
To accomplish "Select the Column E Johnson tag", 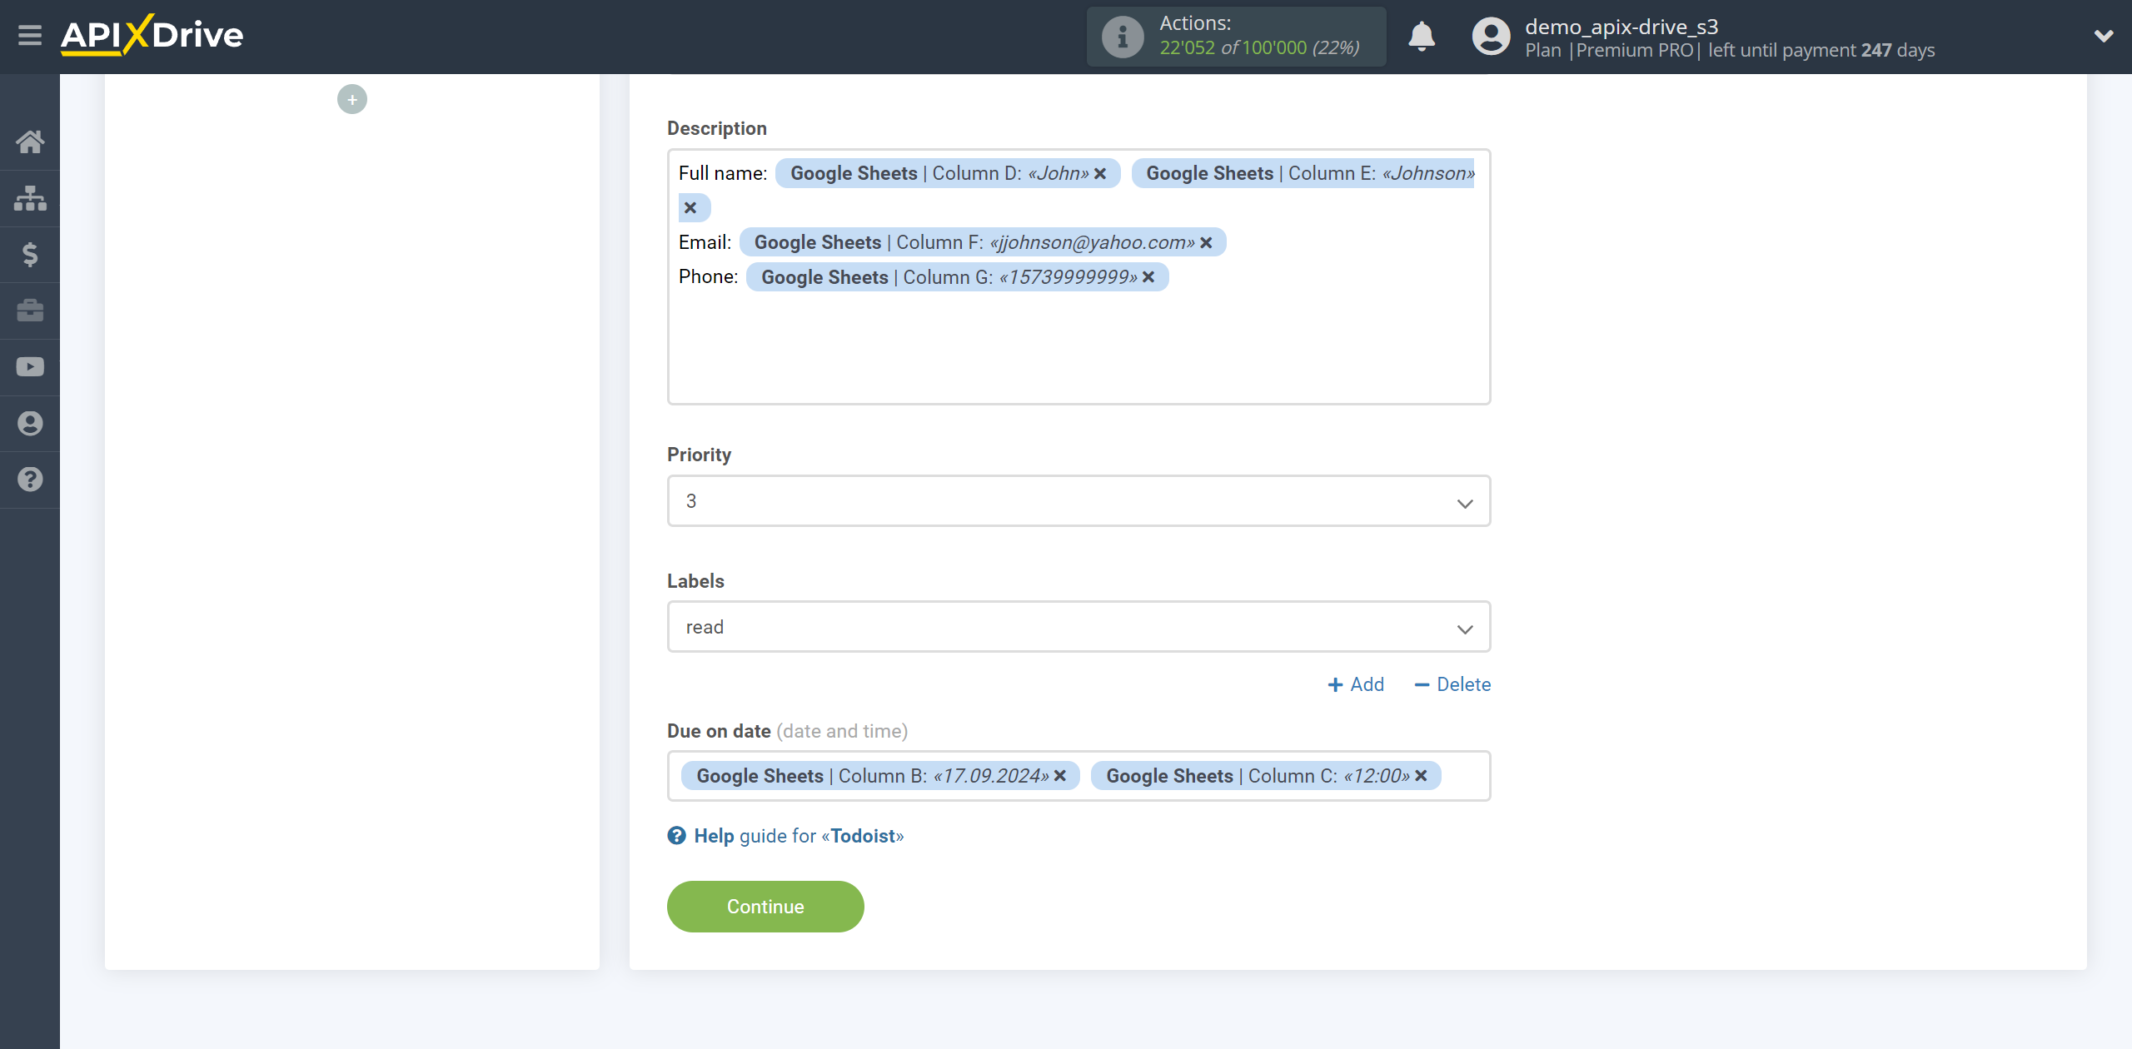I will tap(1302, 173).
